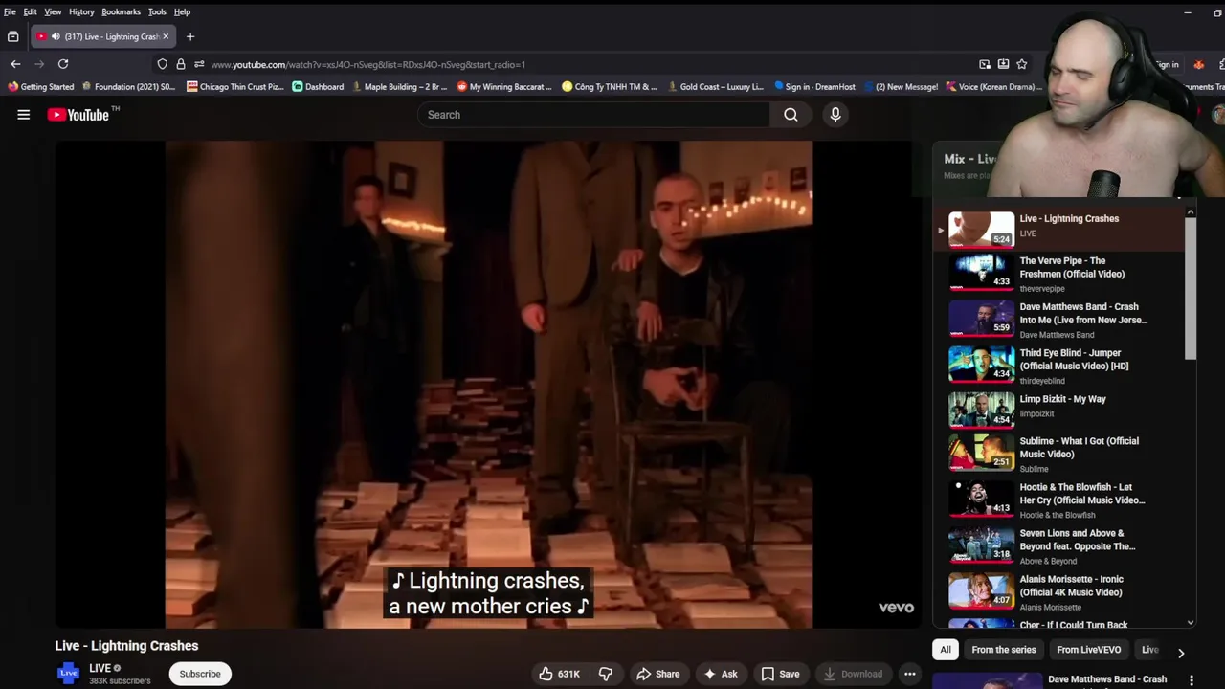Screen dimensions: 1225x689
Task: Select From LiveVEVO filter chip
Action: (1089, 650)
